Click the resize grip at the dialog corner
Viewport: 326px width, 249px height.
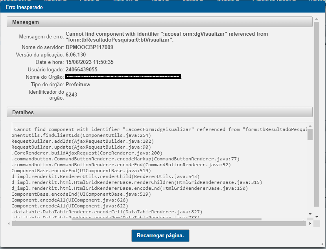[322, 244]
